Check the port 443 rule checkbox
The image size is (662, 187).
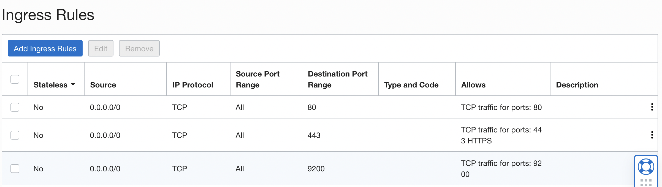[15, 135]
